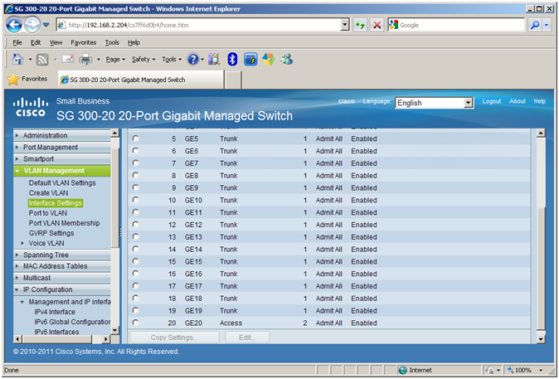Stop loading with the red X icon
This screenshot has height=379, width=559.
[x=377, y=25]
